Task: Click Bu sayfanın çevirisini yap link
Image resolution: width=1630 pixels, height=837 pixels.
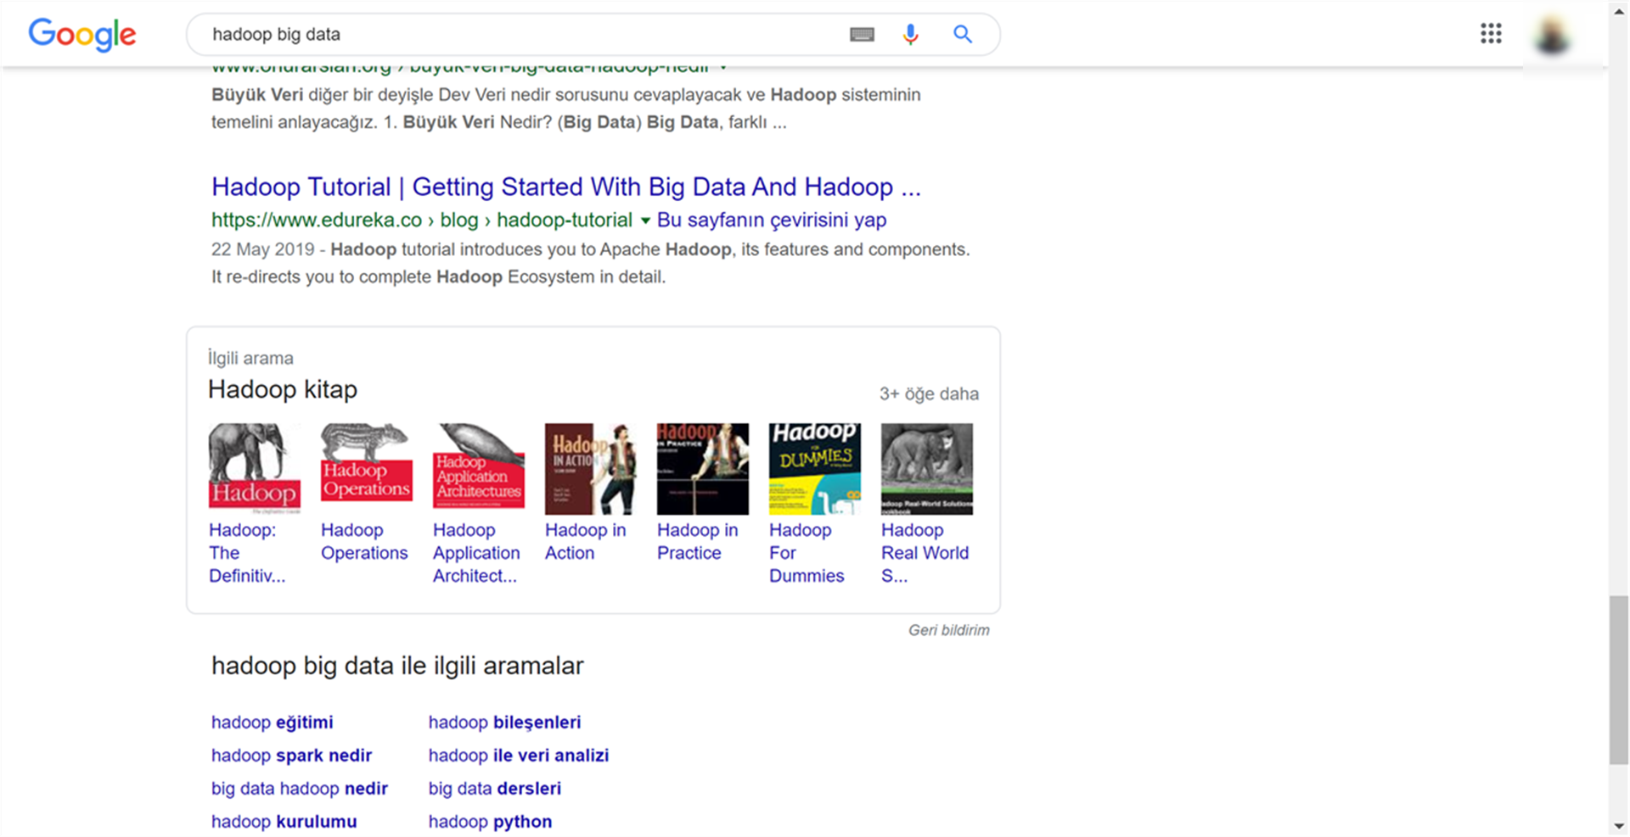Action: 772,220
